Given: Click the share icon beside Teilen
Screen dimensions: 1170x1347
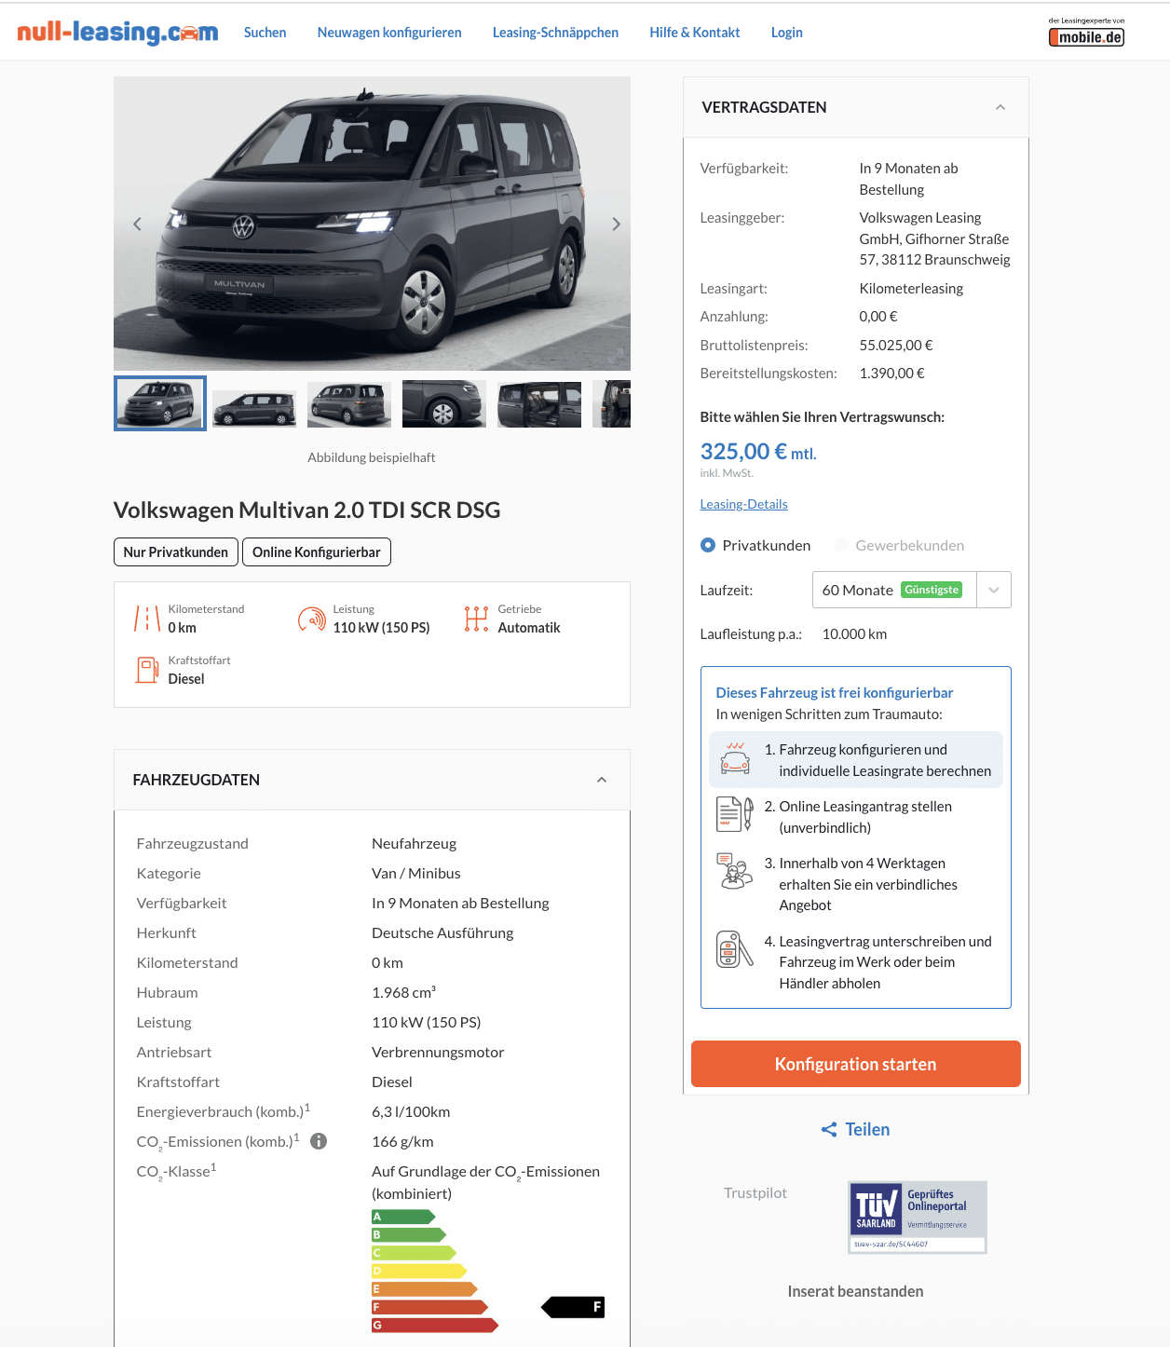Looking at the screenshot, I should [x=829, y=1130].
